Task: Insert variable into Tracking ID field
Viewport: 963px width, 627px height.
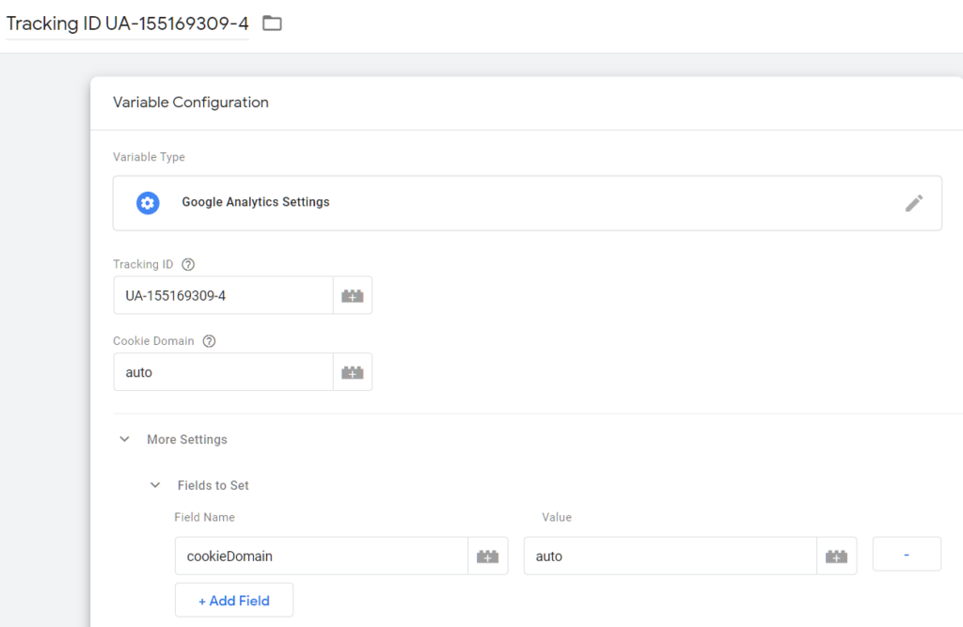Action: coord(353,295)
